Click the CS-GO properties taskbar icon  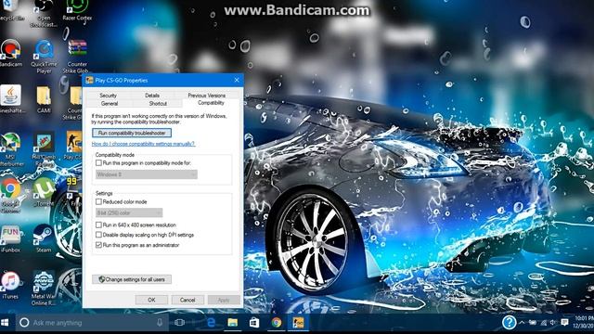point(298,323)
